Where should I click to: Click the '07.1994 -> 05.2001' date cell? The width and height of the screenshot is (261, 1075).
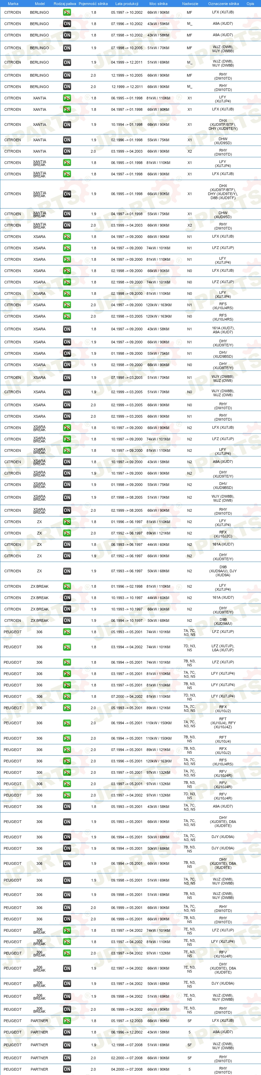click(x=126, y=750)
